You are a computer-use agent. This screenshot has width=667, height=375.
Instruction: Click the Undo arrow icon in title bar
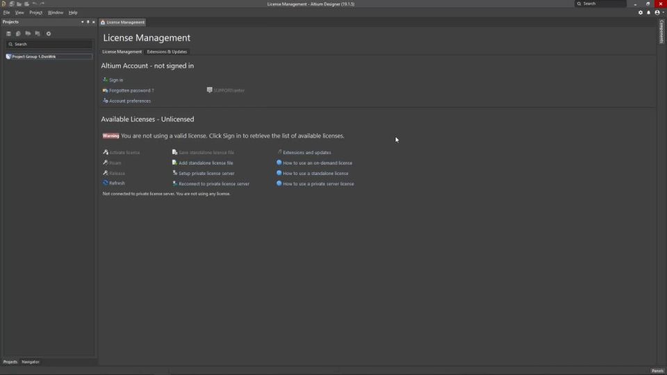click(35, 4)
